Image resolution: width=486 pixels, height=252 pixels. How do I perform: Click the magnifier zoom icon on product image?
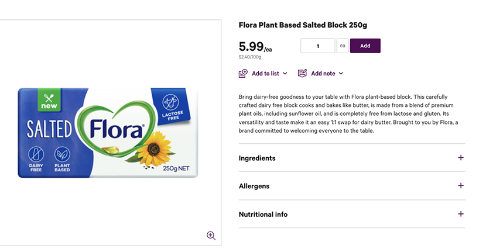(x=211, y=235)
